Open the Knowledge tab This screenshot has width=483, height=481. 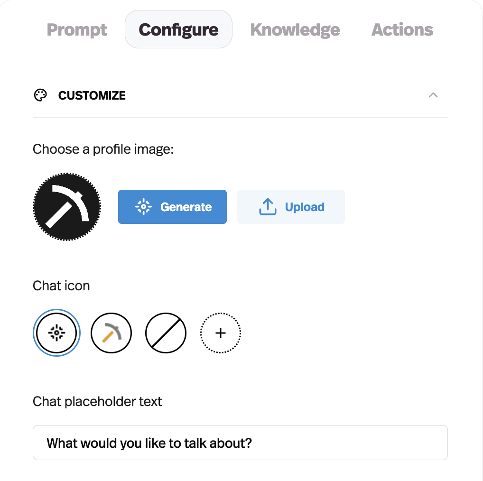295,29
